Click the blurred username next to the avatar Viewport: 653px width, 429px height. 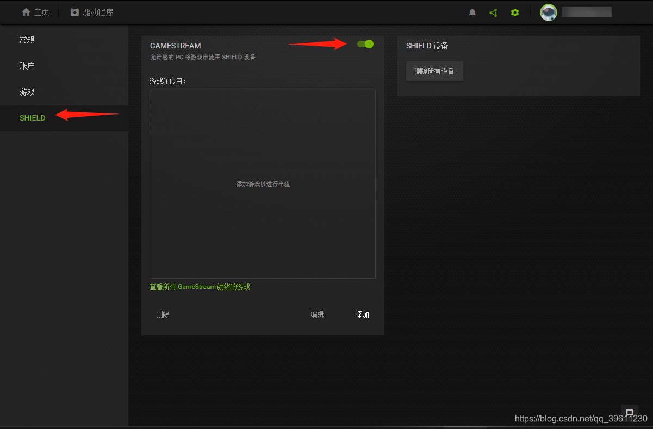[x=587, y=12]
